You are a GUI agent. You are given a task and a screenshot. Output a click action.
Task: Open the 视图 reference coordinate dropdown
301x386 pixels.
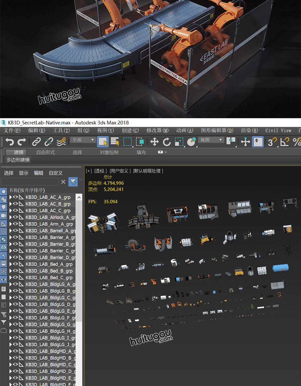pos(212,140)
